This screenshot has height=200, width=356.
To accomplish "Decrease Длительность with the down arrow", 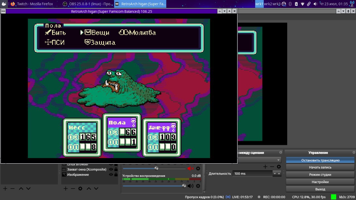I will tap(275, 174).
